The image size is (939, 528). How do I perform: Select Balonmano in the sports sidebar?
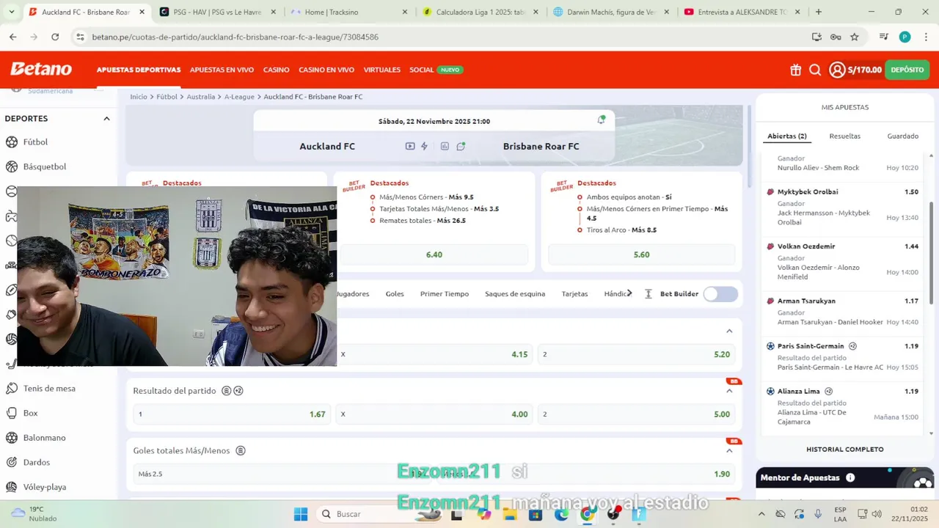44,438
